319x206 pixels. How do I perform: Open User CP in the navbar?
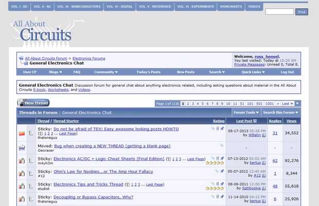pyautogui.click(x=30, y=72)
